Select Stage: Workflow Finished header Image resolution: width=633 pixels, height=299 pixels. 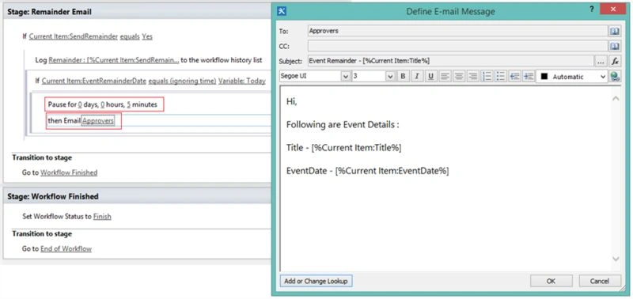137,196
